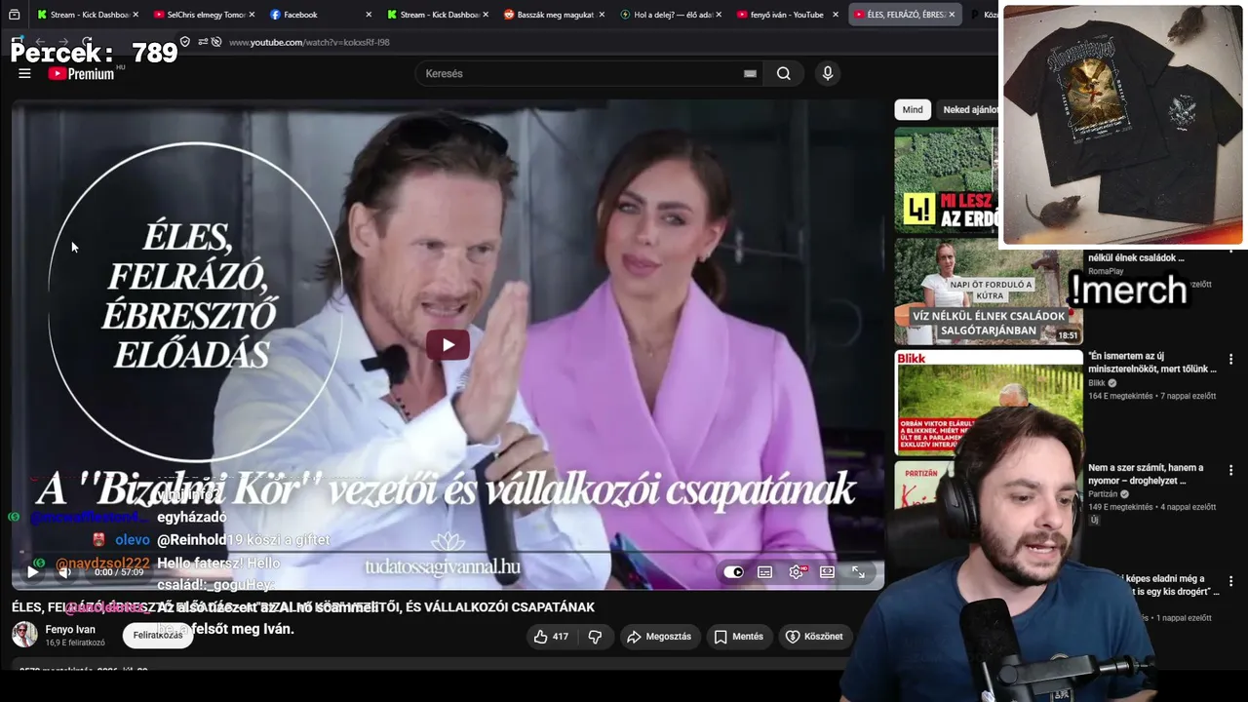Viewport: 1248px width, 702px height.
Task: Open the YouTube guide hamburger menu
Action: (24, 73)
